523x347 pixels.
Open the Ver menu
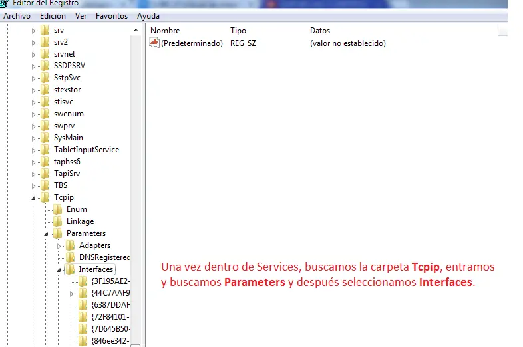coord(81,16)
